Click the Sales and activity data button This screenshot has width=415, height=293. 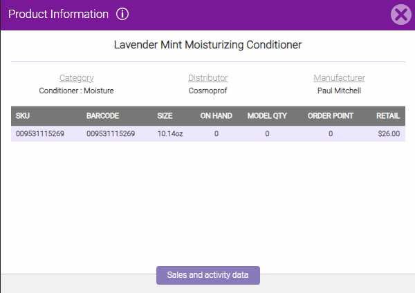coord(207,275)
